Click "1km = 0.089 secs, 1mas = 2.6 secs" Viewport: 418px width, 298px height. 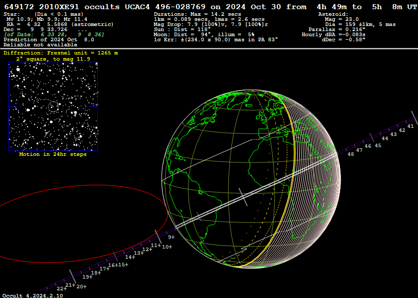click(x=209, y=19)
